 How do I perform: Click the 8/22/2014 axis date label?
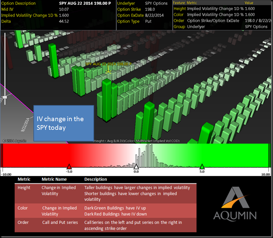(x=25, y=124)
